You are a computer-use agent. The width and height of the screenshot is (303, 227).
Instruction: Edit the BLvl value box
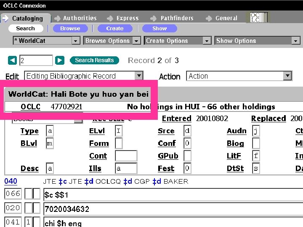click(x=50, y=143)
